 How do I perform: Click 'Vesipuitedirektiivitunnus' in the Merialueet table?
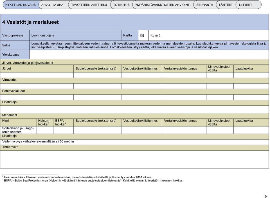pos(140,121)
